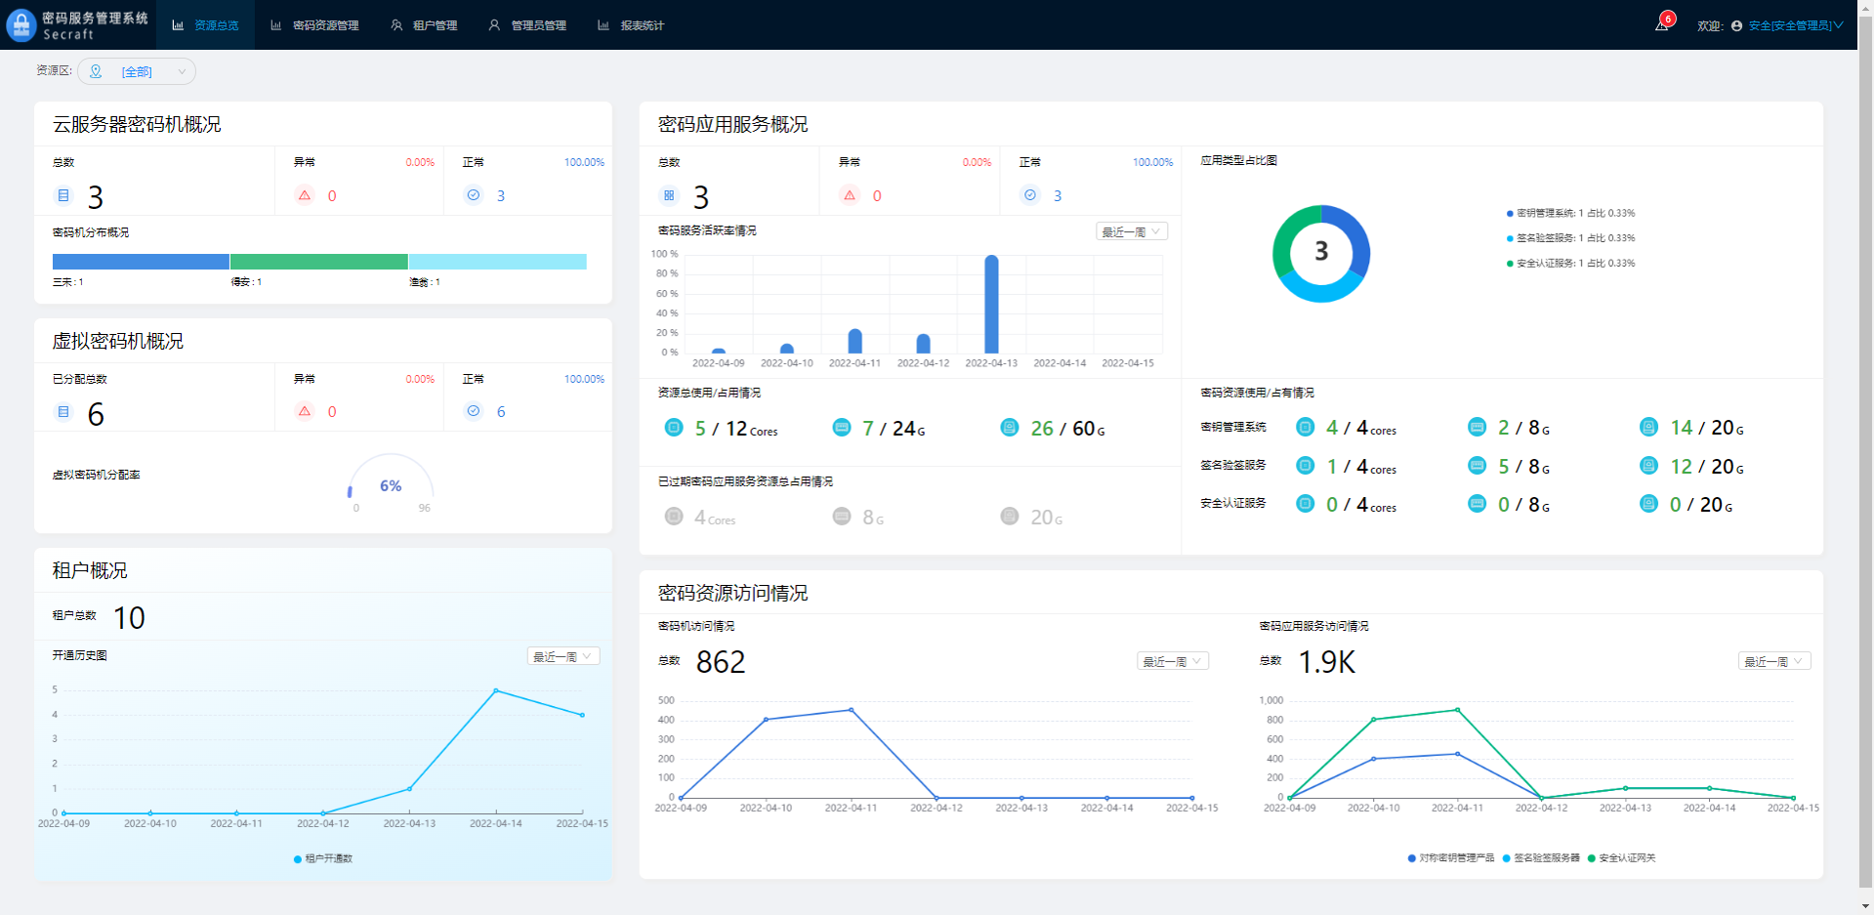Open 最近一周 dropdown for 密码应用服务访问情况

pyautogui.click(x=1774, y=661)
